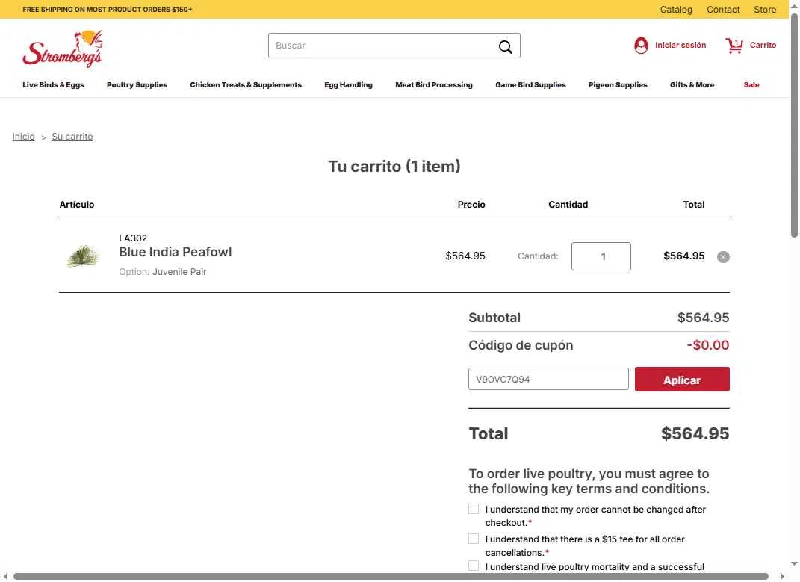Open Egg Handling menu

[x=348, y=84]
